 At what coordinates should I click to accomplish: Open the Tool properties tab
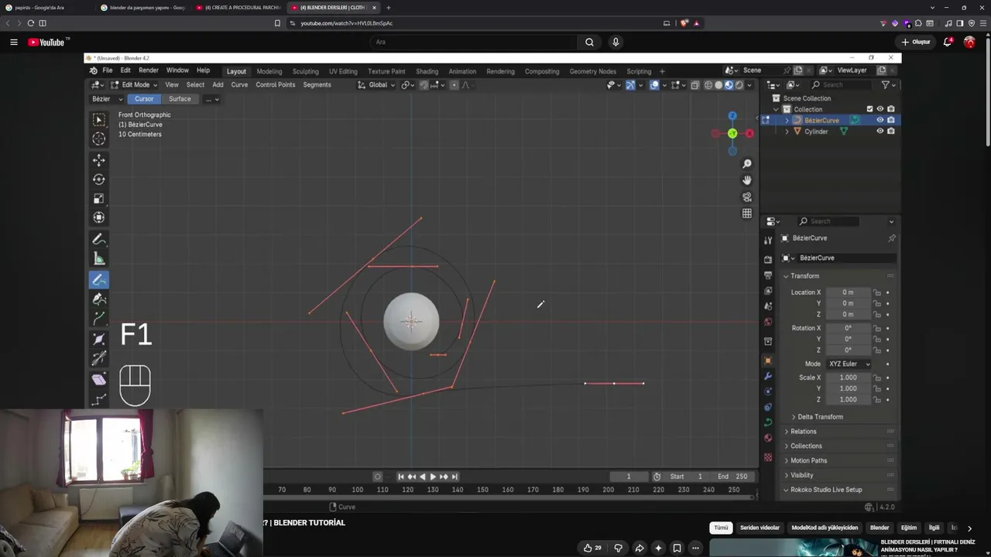point(768,241)
